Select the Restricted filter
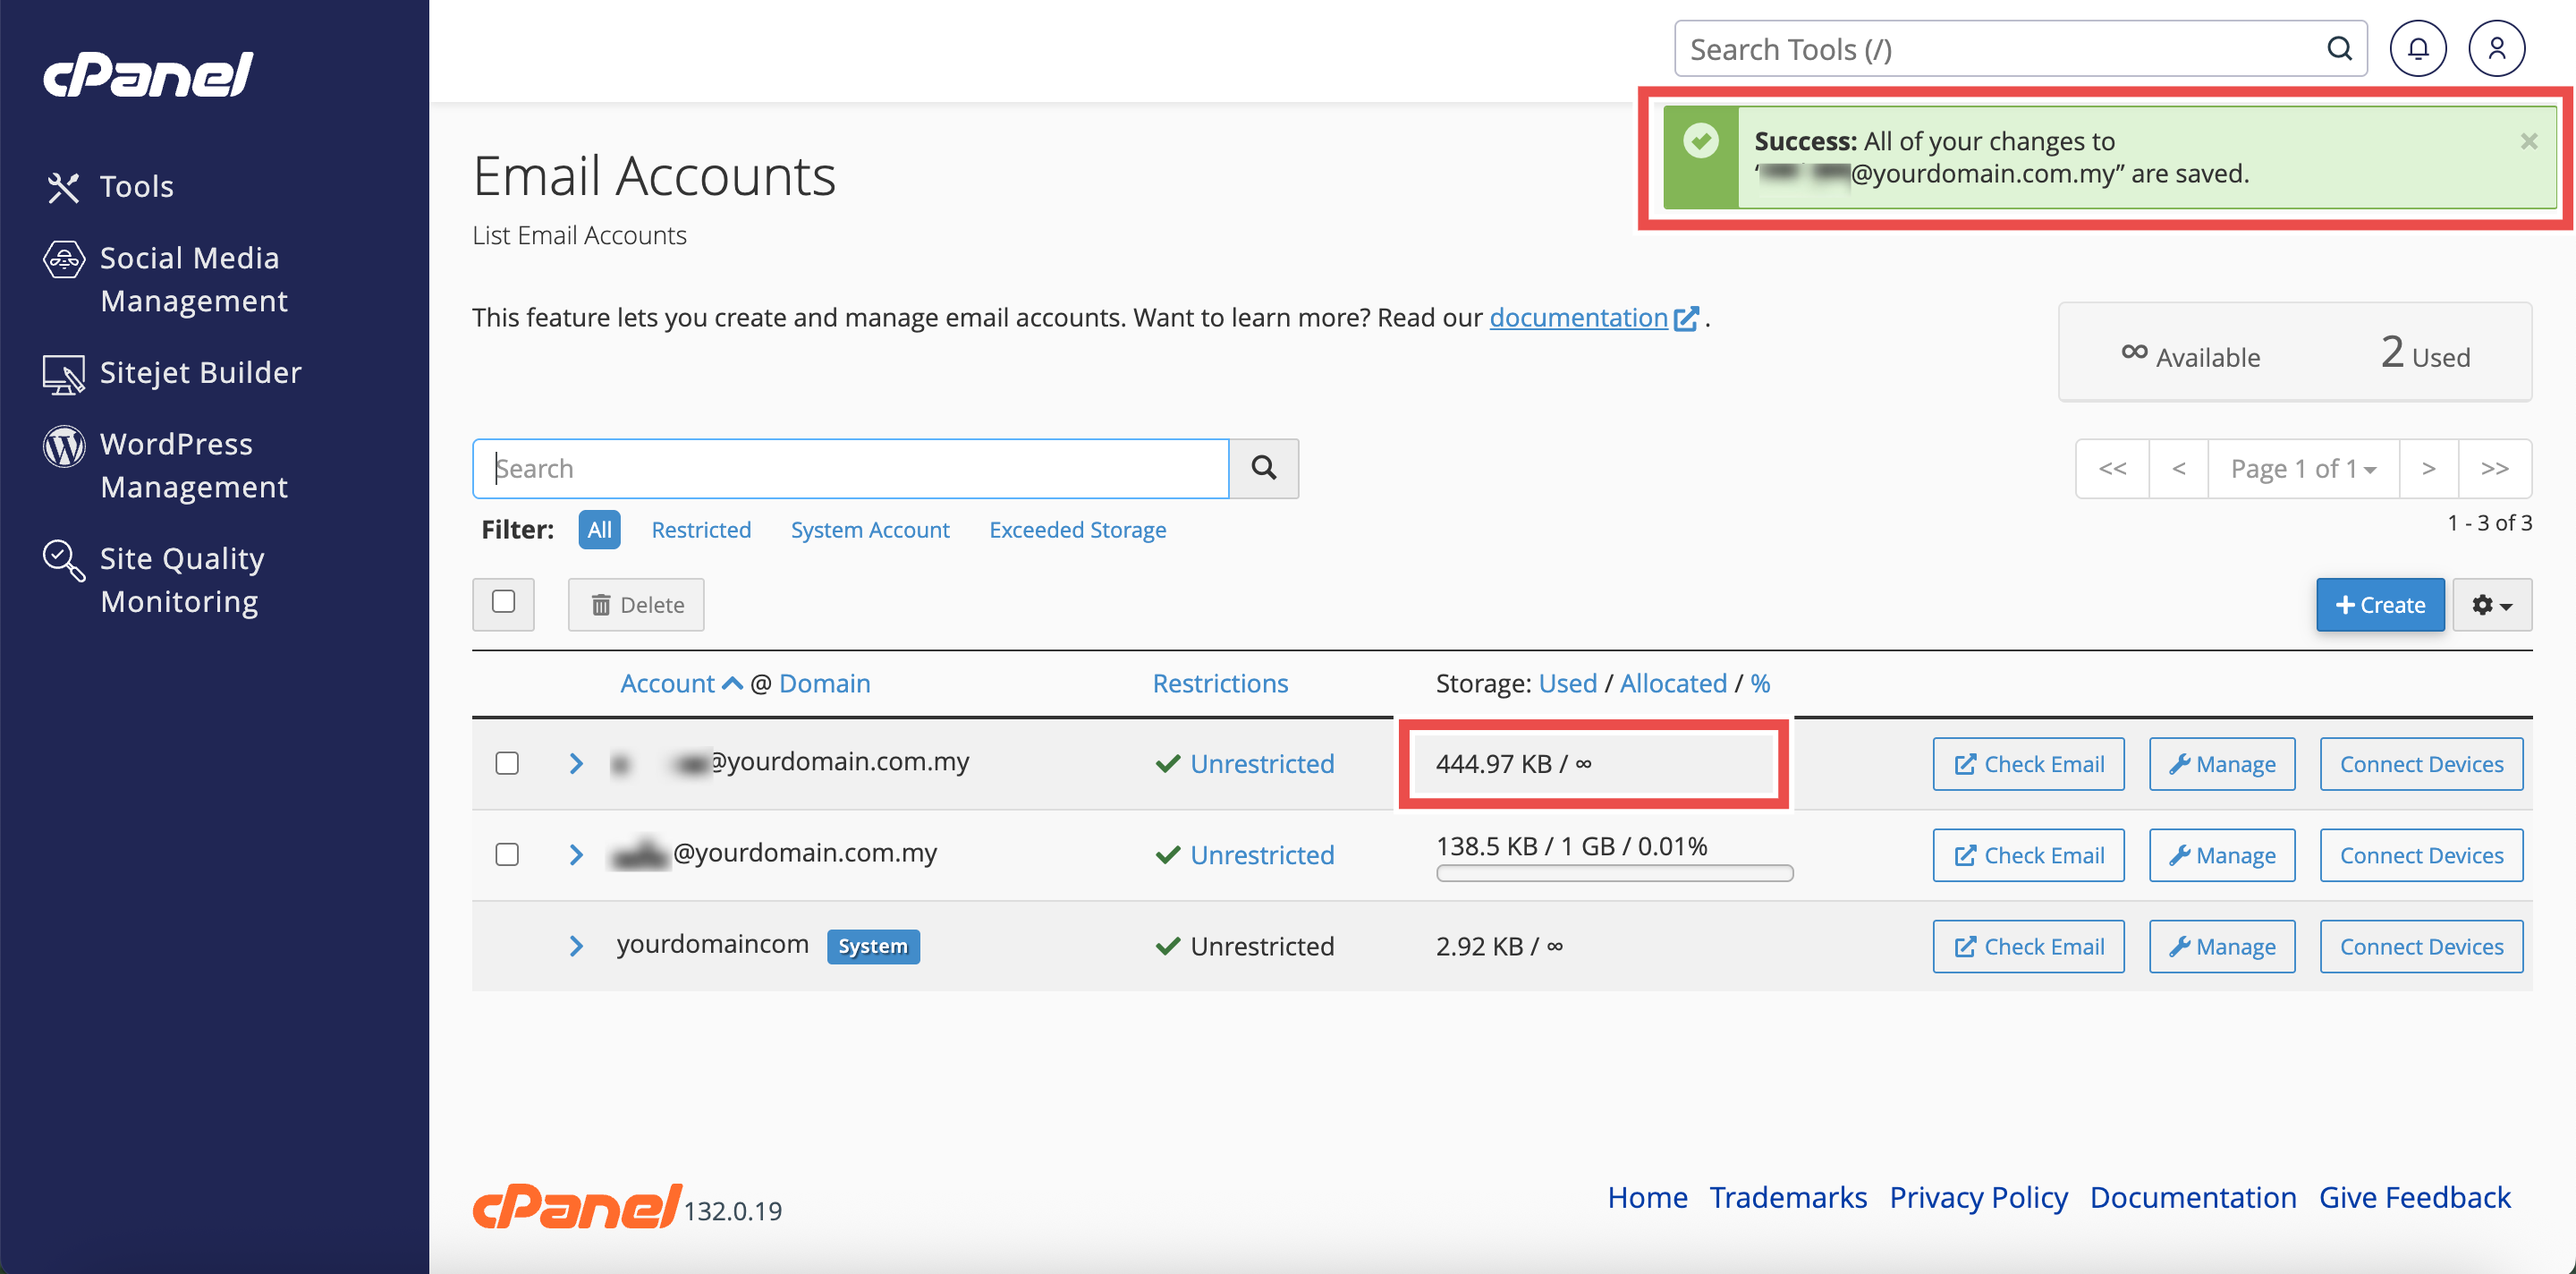 point(700,529)
